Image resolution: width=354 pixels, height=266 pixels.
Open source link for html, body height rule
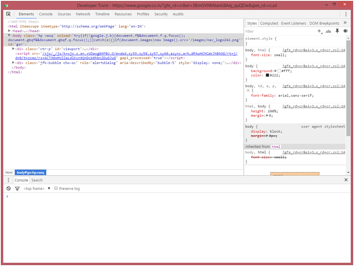314,106
